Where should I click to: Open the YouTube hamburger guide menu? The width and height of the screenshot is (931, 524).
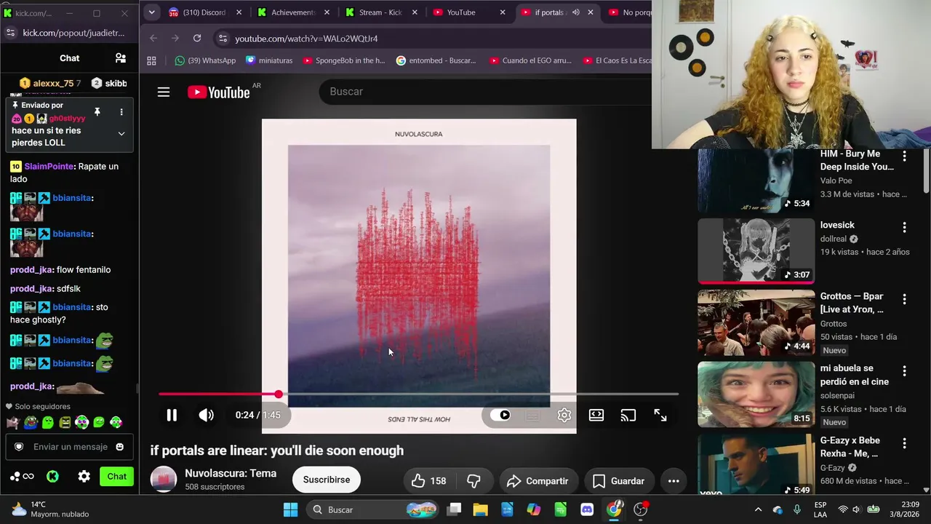(164, 92)
